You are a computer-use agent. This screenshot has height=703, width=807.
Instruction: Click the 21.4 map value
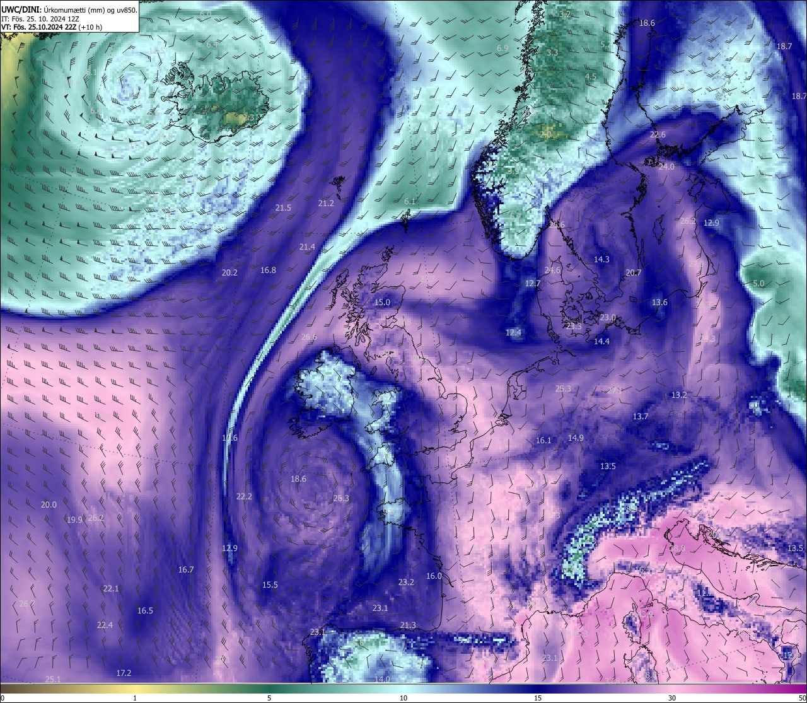coord(307,247)
